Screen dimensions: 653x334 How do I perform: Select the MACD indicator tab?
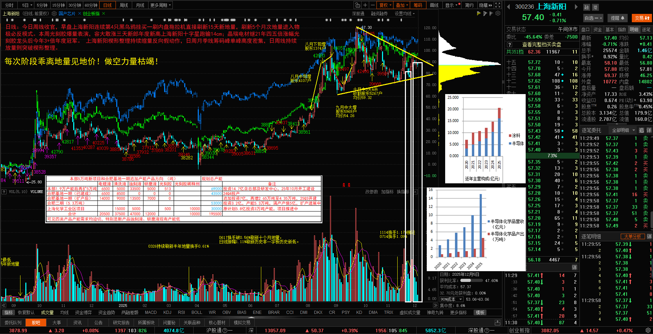(151, 312)
